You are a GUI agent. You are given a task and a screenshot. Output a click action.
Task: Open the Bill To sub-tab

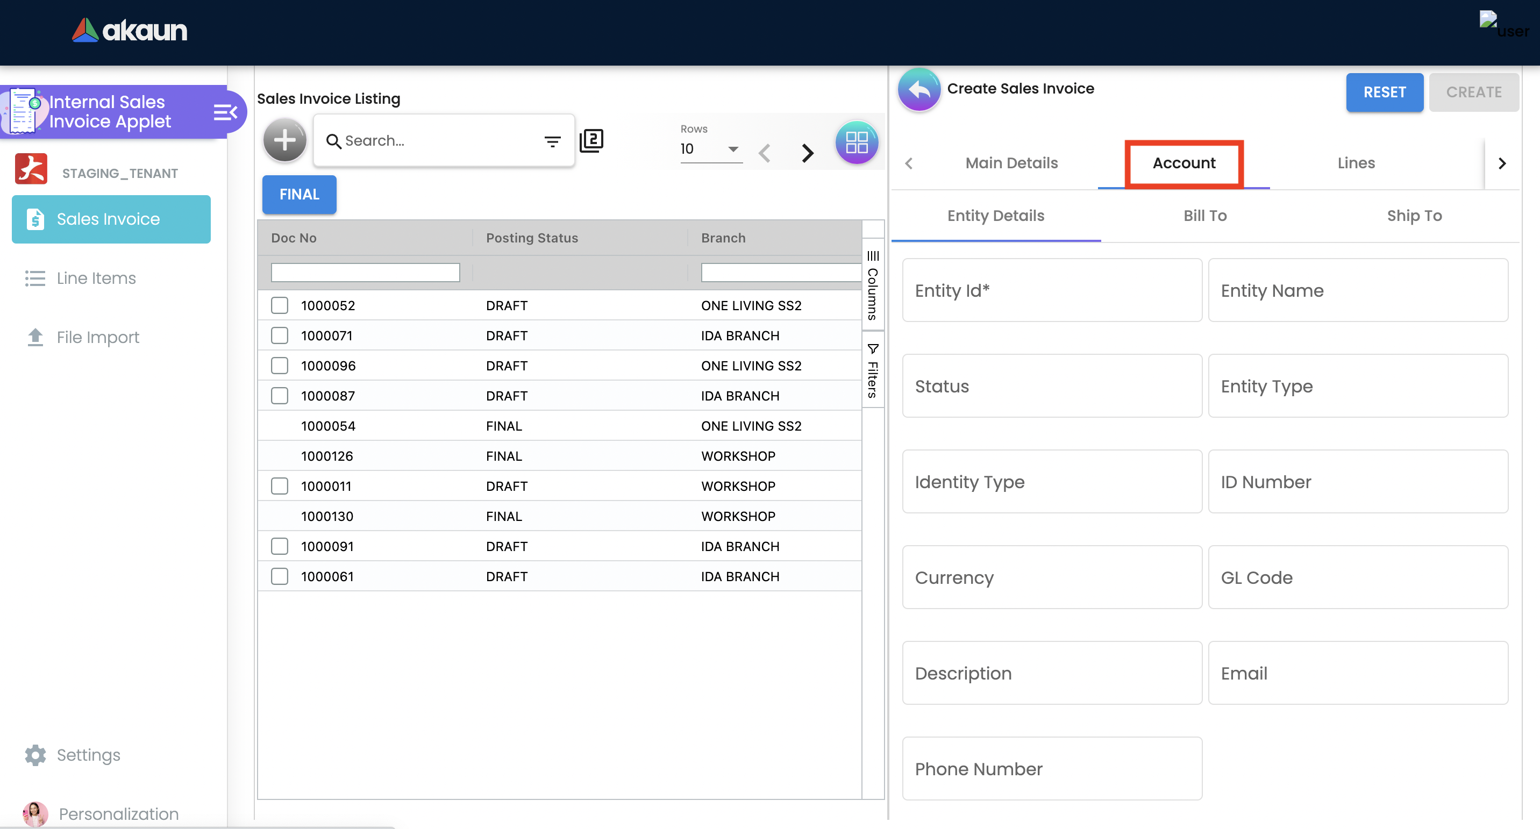click(x=1204, y=216)
